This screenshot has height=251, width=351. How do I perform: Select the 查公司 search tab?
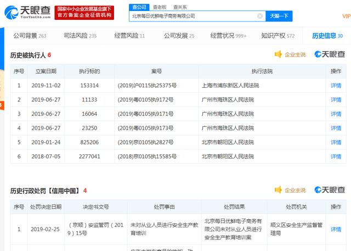139,7
